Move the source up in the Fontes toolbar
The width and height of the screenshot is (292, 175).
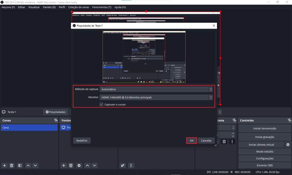[87, 165]
